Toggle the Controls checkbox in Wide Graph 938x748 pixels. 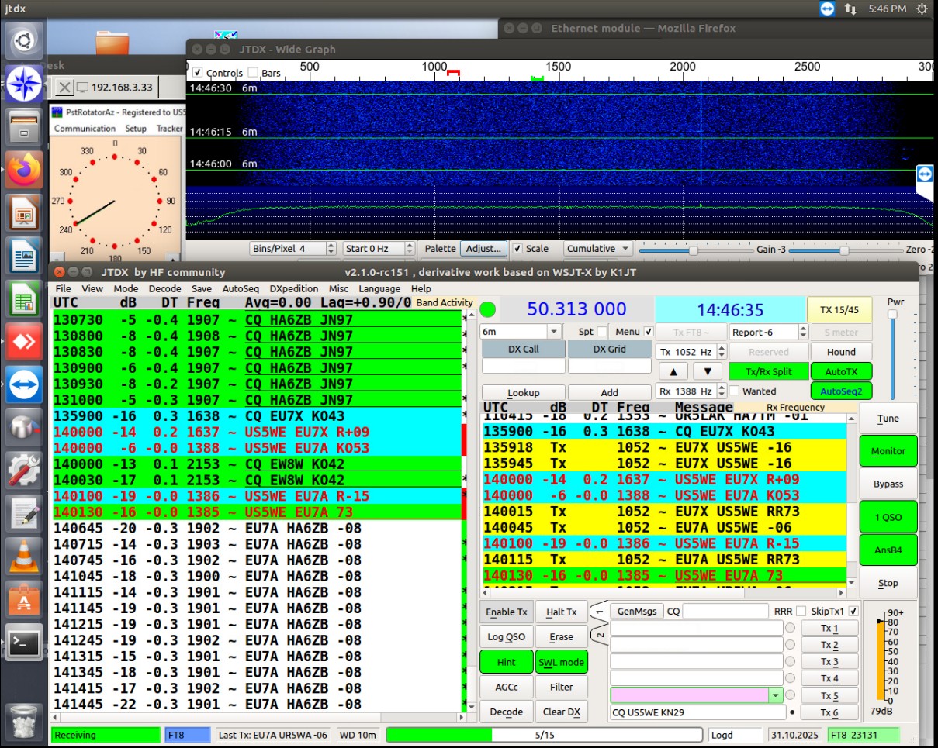tap(198, 73)
